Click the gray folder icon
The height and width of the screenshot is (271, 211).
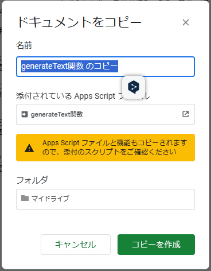[25, 198]
